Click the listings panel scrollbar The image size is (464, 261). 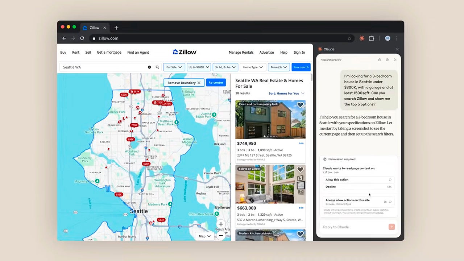click(x=311, y=77)
